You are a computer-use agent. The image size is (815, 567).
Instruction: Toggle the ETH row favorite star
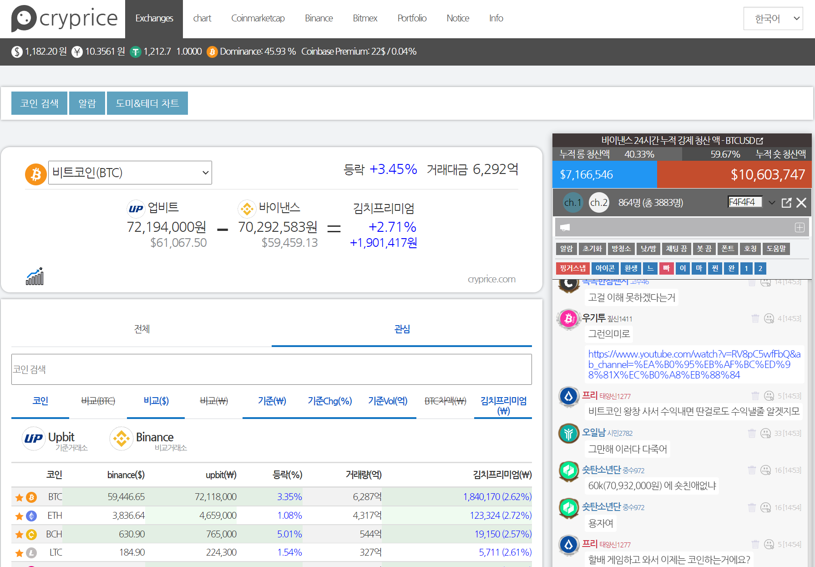(19, 516)
